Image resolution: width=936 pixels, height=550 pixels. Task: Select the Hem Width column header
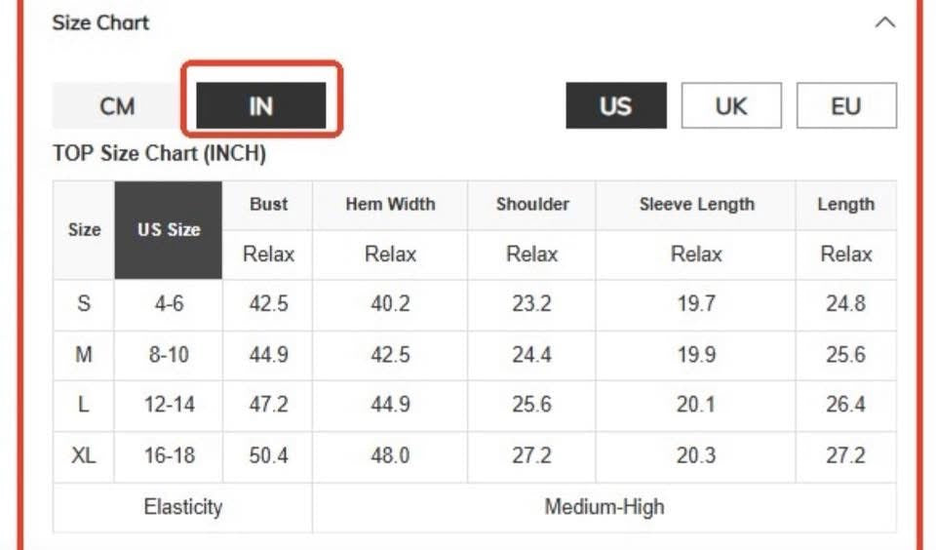point(390,205)
